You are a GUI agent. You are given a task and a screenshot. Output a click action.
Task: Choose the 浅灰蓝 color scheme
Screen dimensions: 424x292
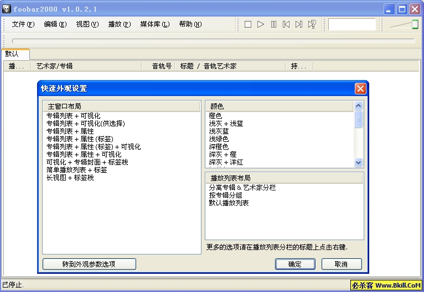click(219, 131)
